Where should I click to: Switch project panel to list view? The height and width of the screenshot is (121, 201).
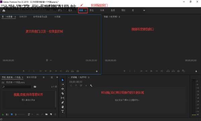click(7, 114)
